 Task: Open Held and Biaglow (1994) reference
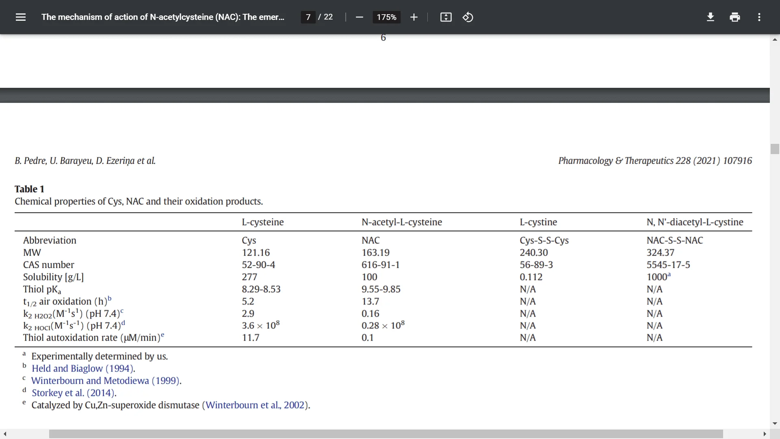(x=82, y=369)
